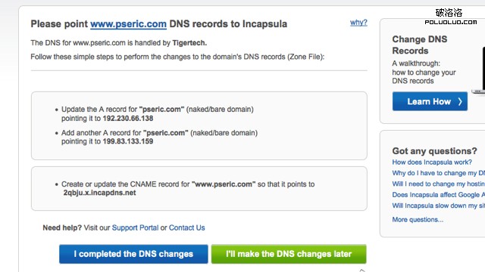485x272 pixels.
Task: Click I'll make the DNS changes later
Action: 289,254
